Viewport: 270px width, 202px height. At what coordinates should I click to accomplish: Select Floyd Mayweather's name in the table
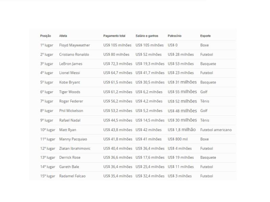pos(75,45)
